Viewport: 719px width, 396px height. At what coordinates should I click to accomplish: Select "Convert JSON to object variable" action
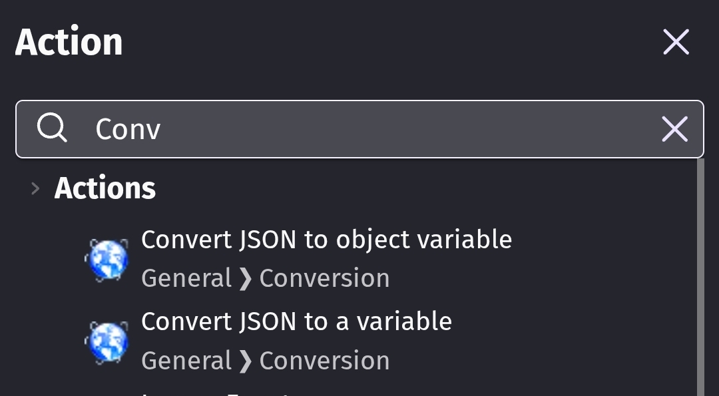pyautogui.click(x=326, y=240)
